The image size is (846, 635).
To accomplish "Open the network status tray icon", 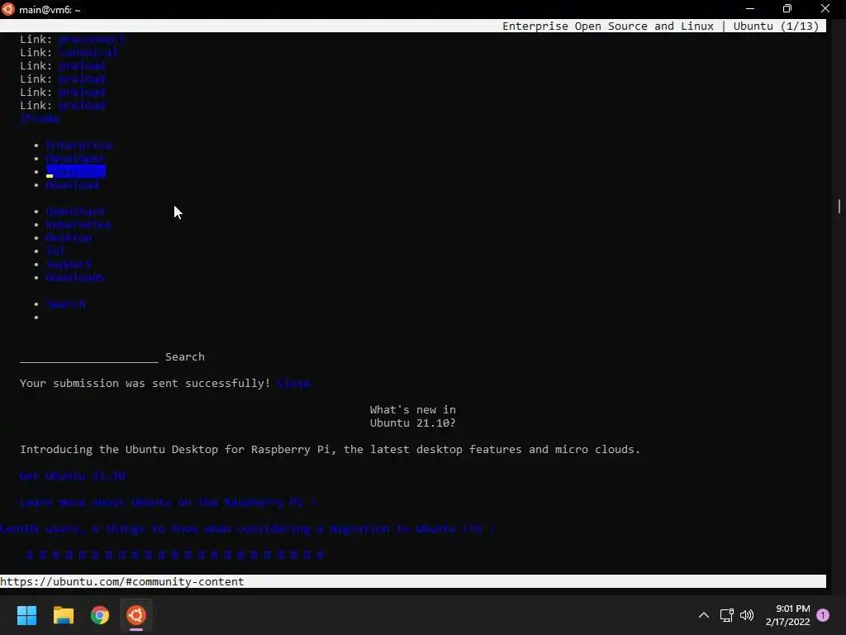I will pos(726,615).
